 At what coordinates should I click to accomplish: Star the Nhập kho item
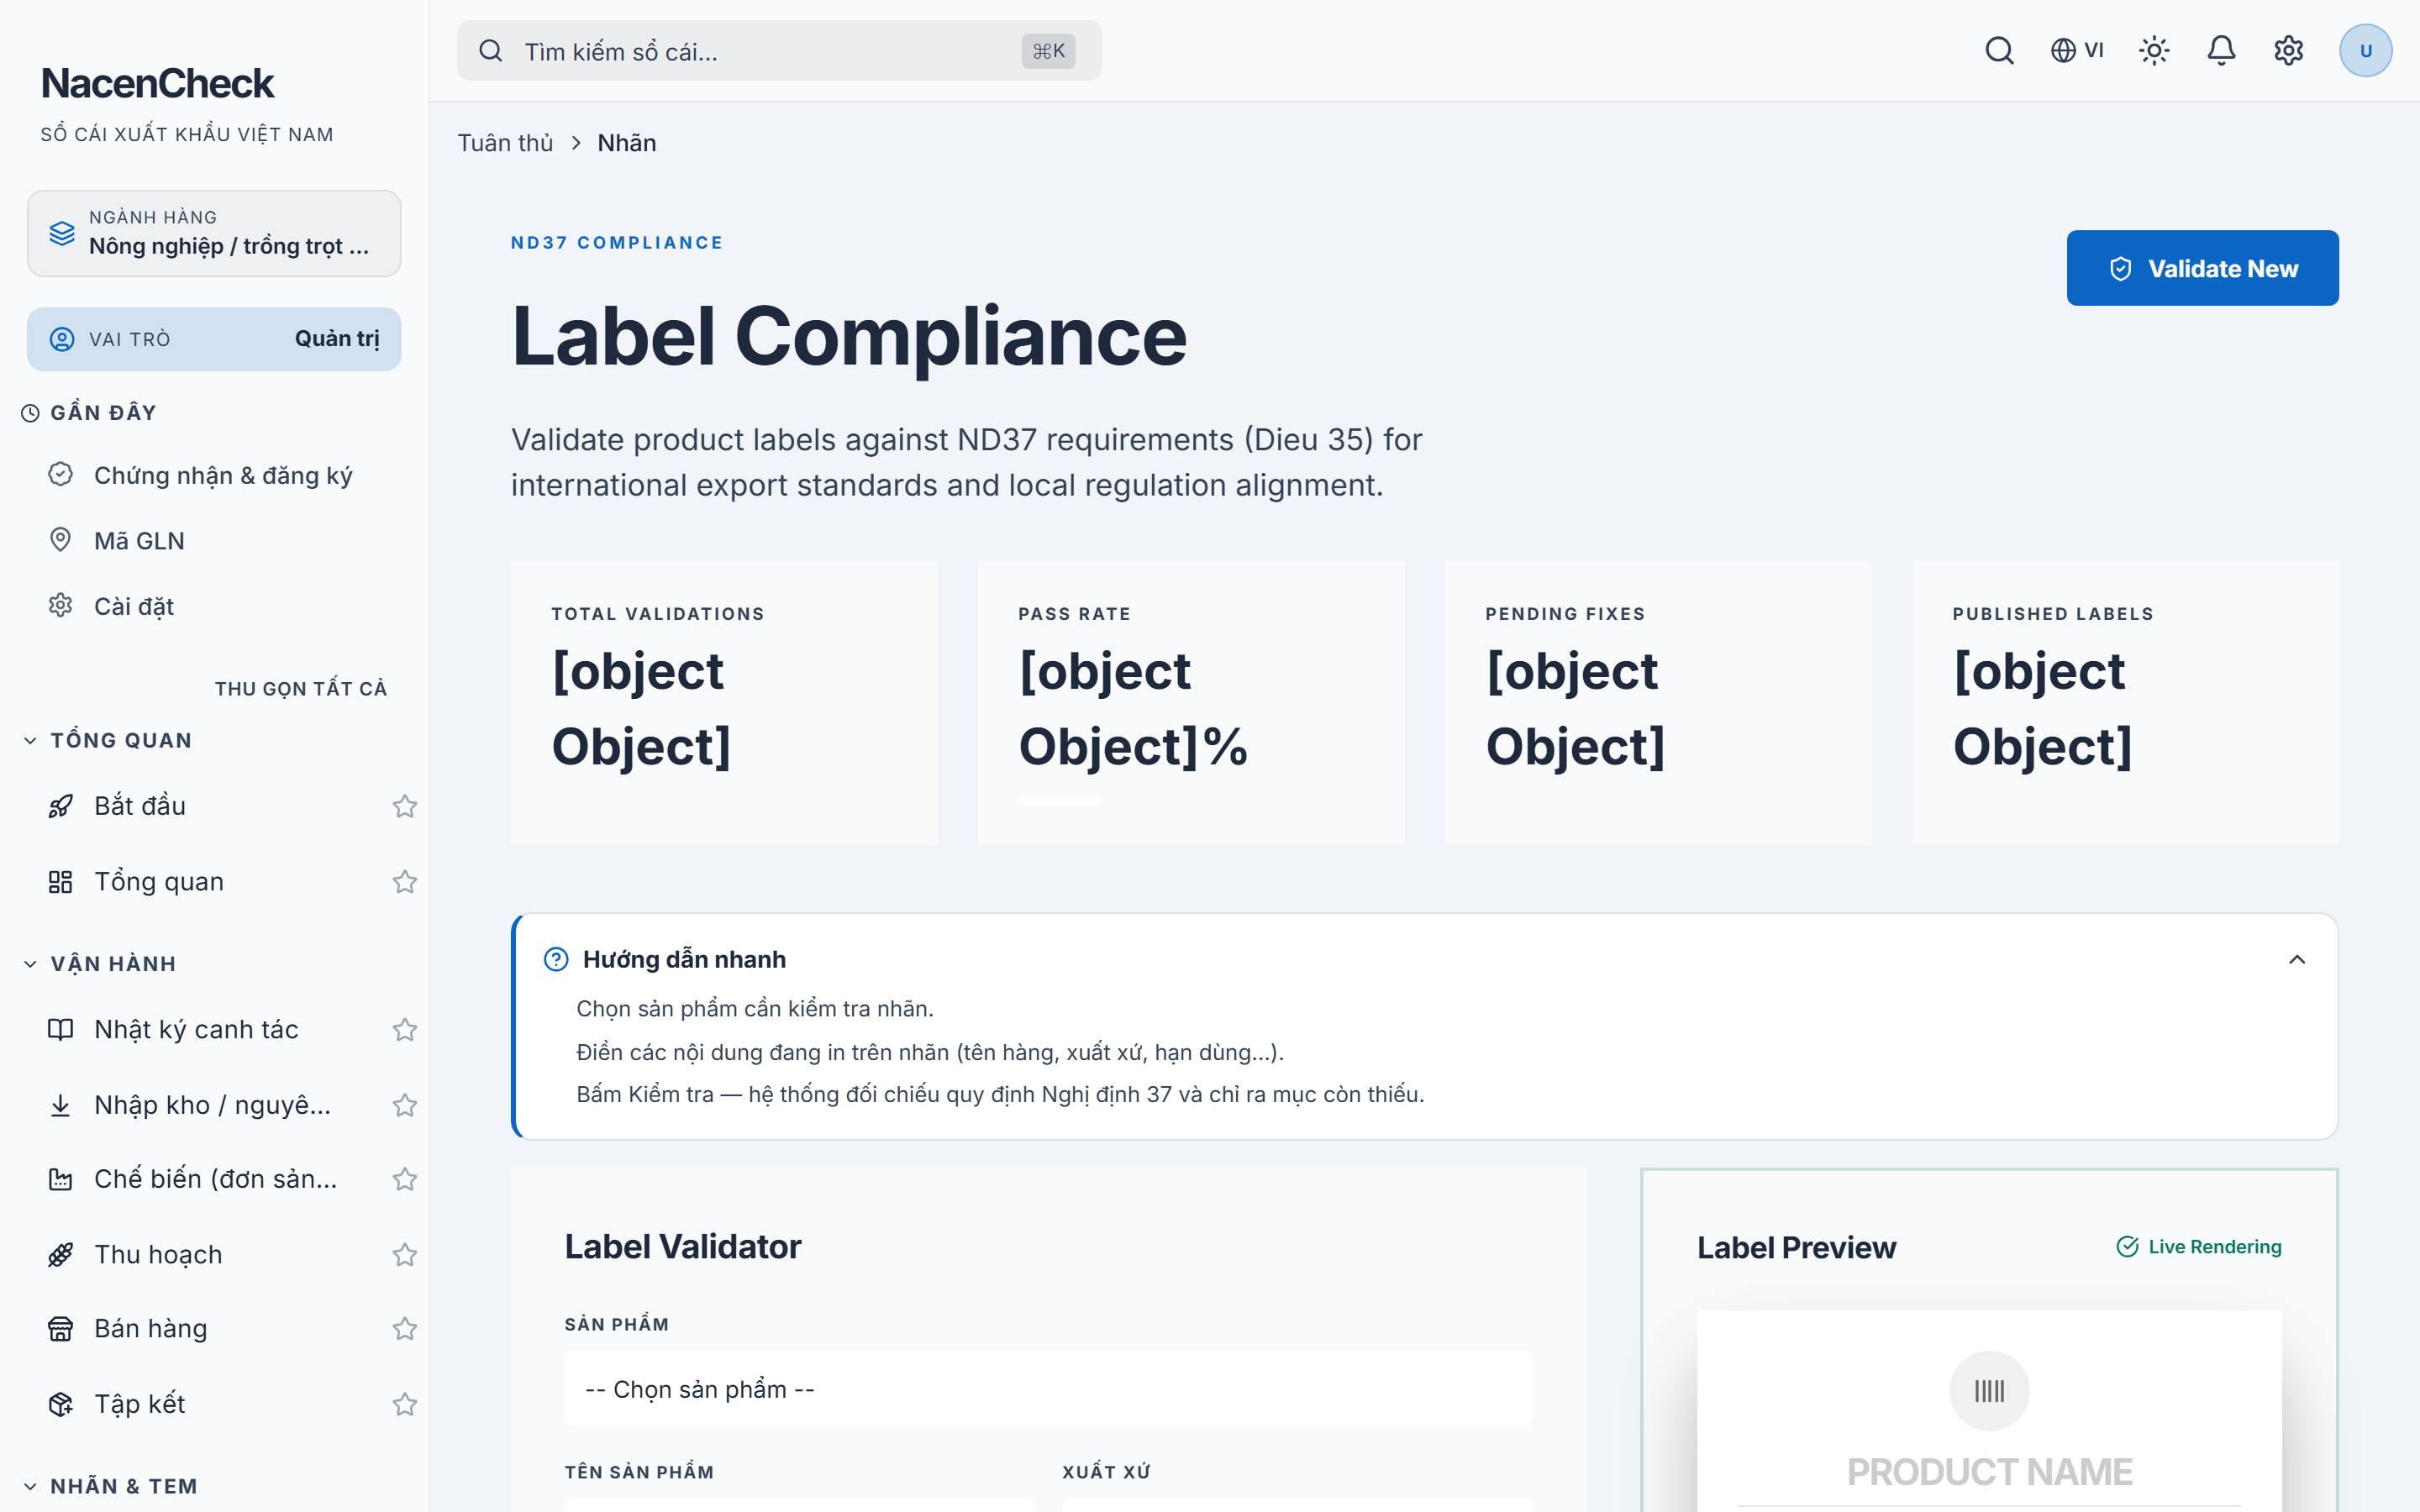[404, 1105]
